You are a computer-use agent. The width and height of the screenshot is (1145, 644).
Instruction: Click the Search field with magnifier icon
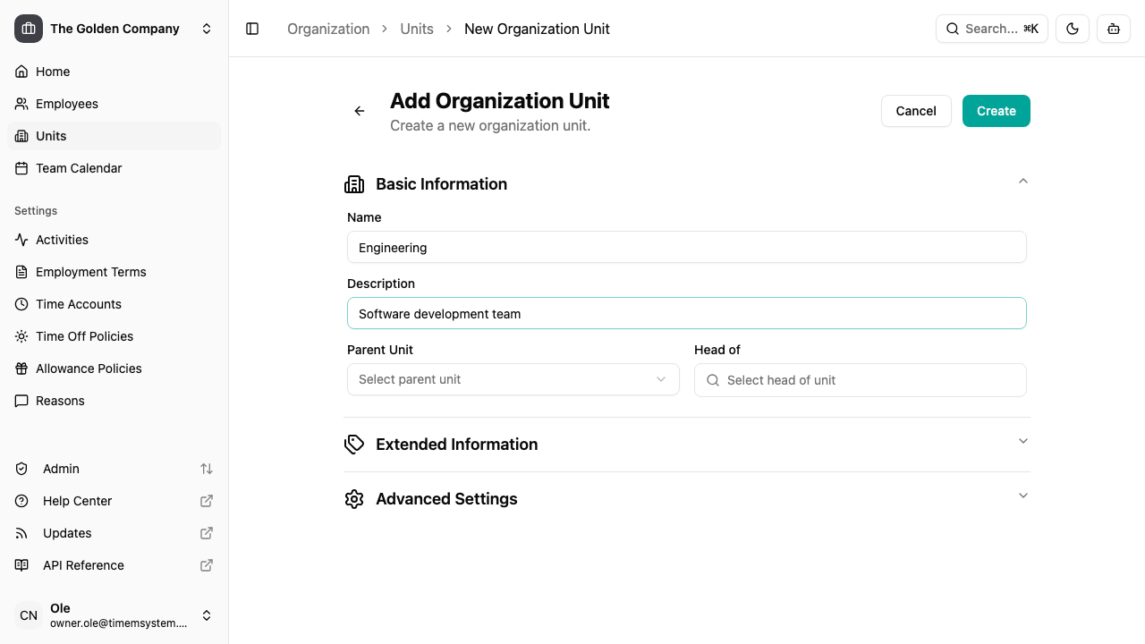(991, 29)
